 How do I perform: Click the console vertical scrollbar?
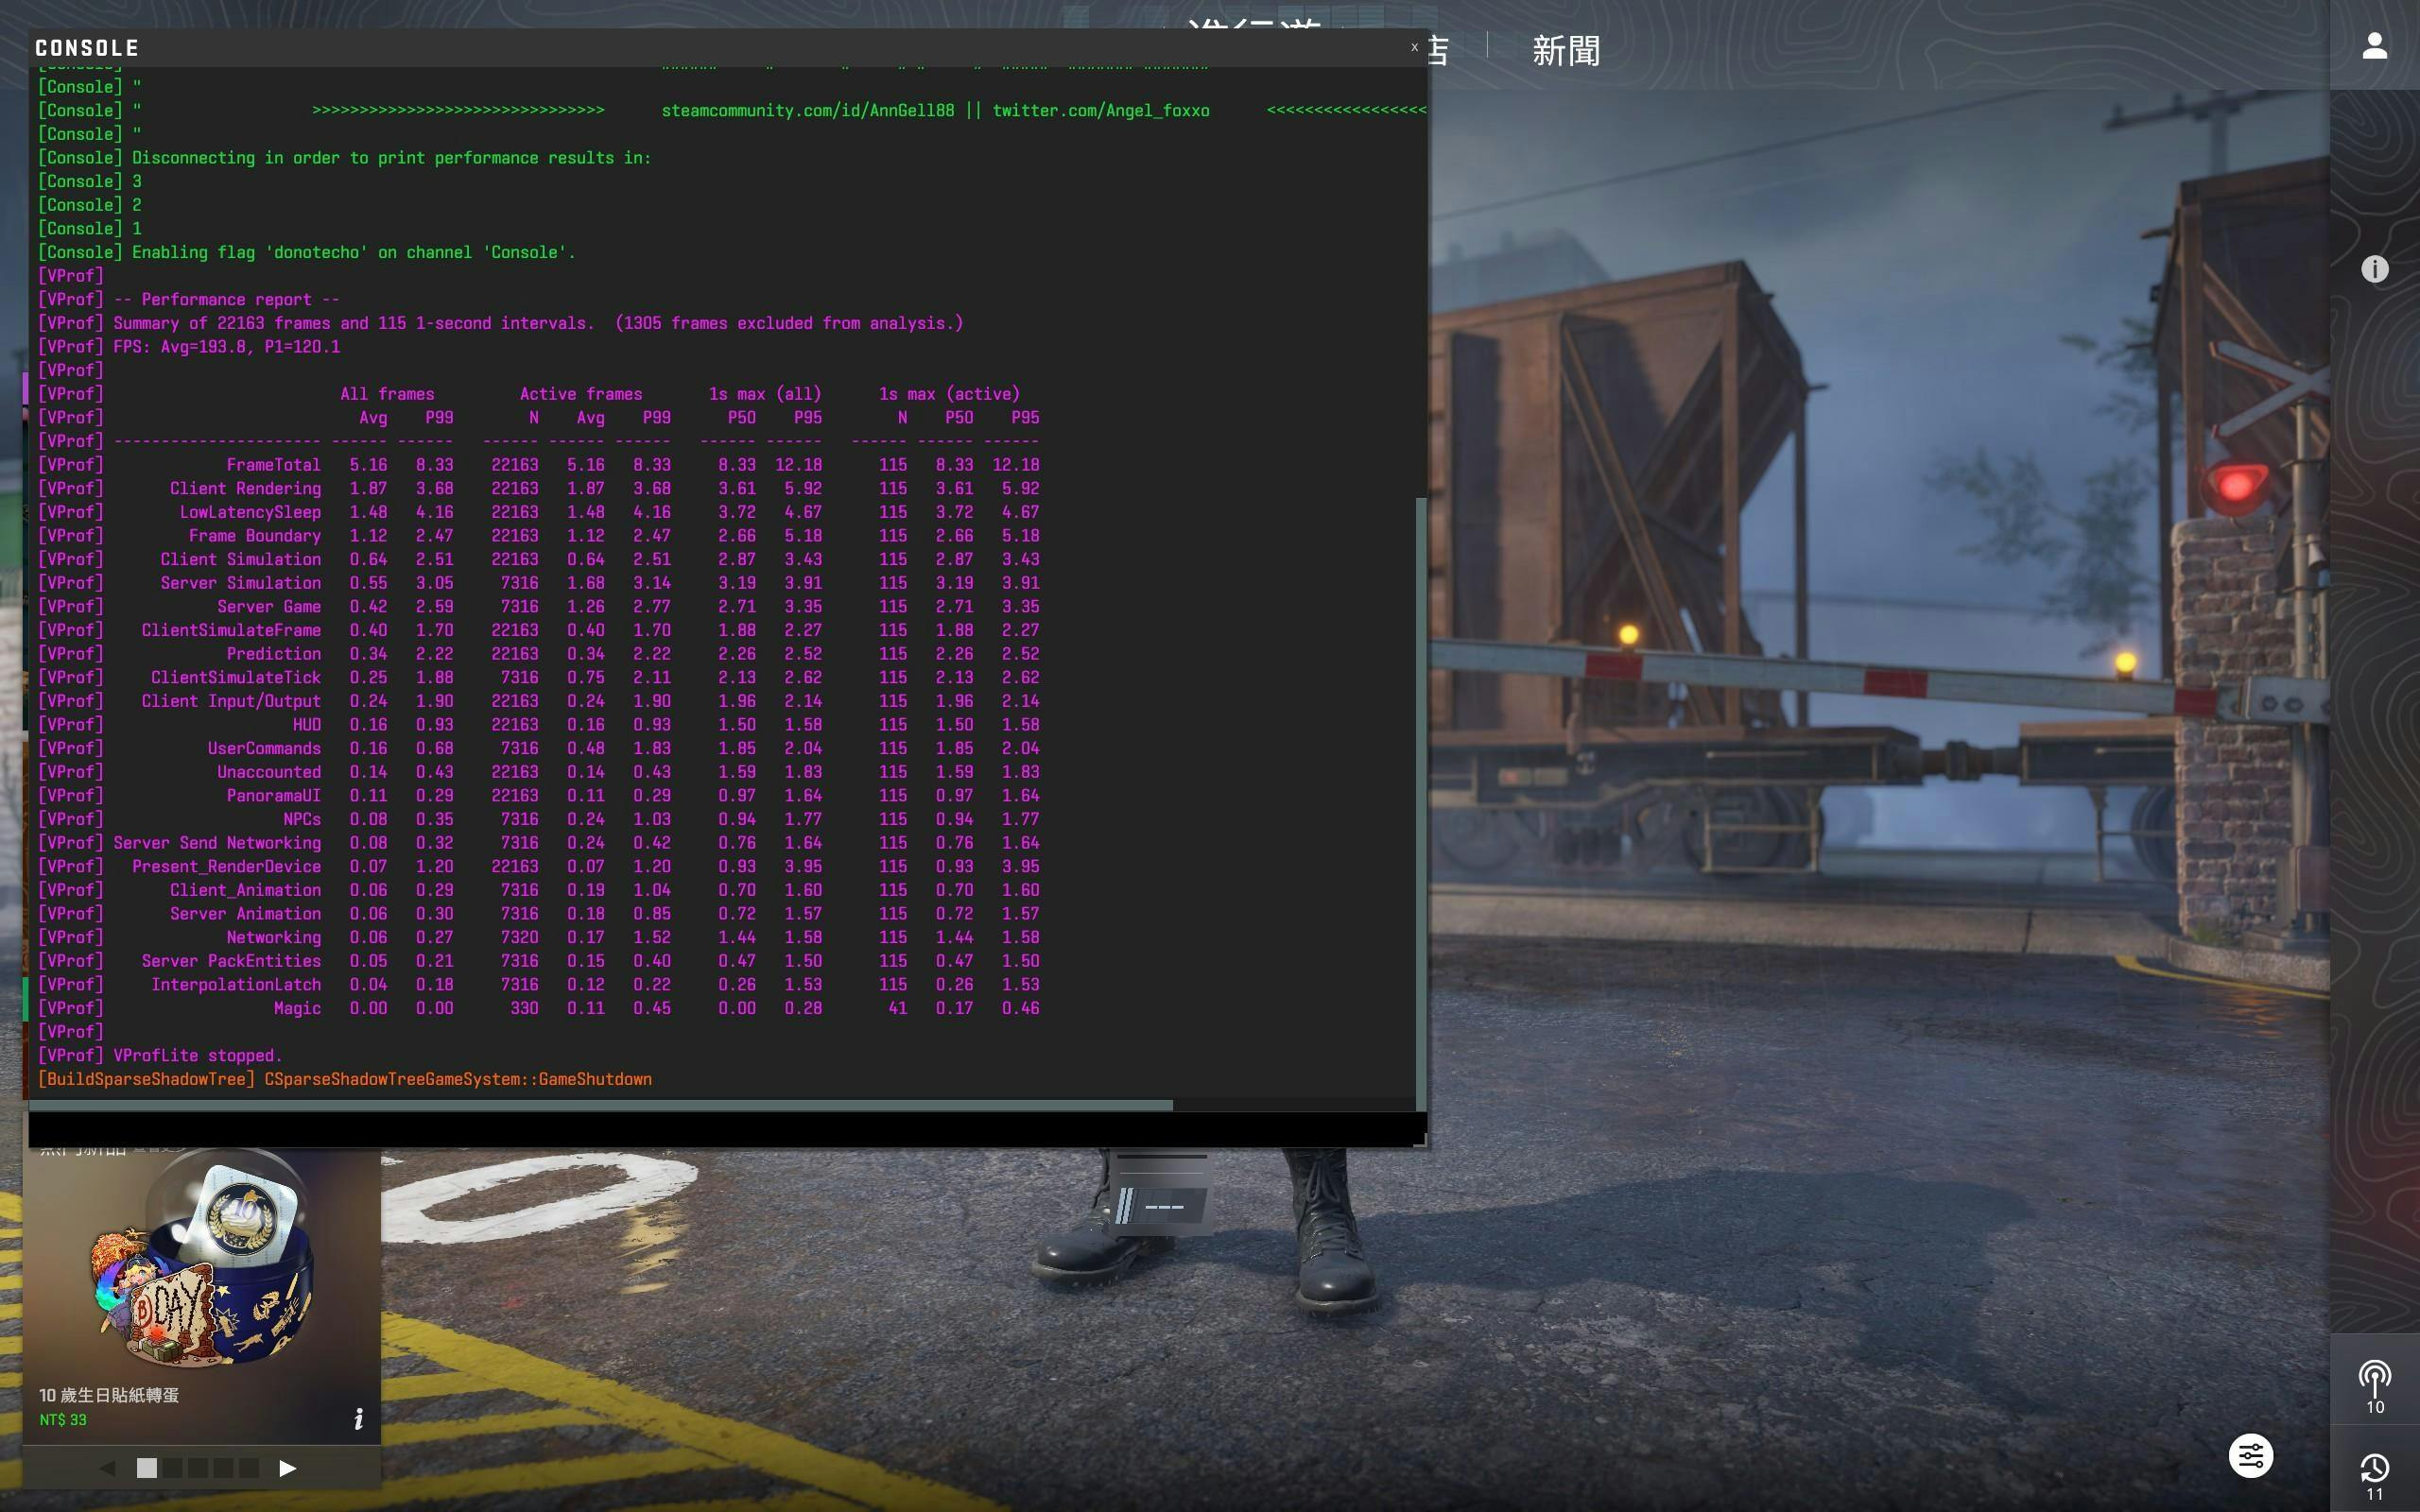(x=1421, y=804)
